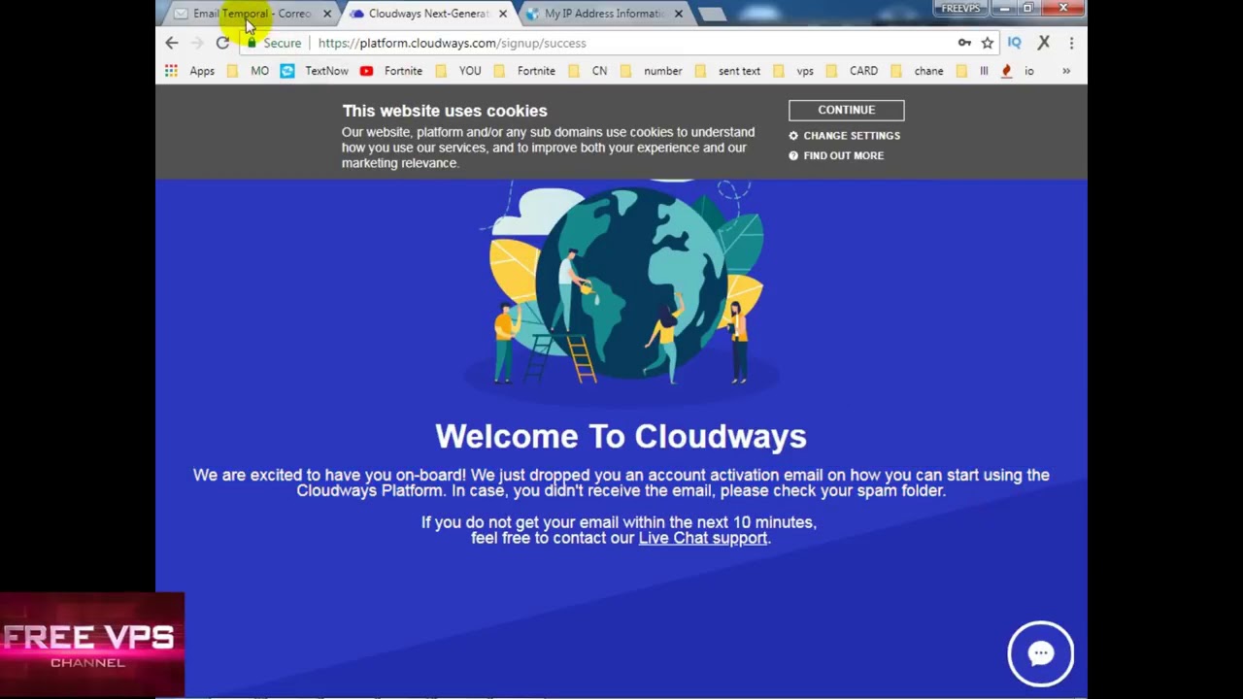Open the vps bookmark folder
1243x699 pixels.
point(793,71)
